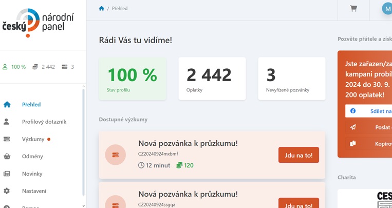Open Profilový dotazník menu item
Screen dimensions: 392x208
(44, 122)
